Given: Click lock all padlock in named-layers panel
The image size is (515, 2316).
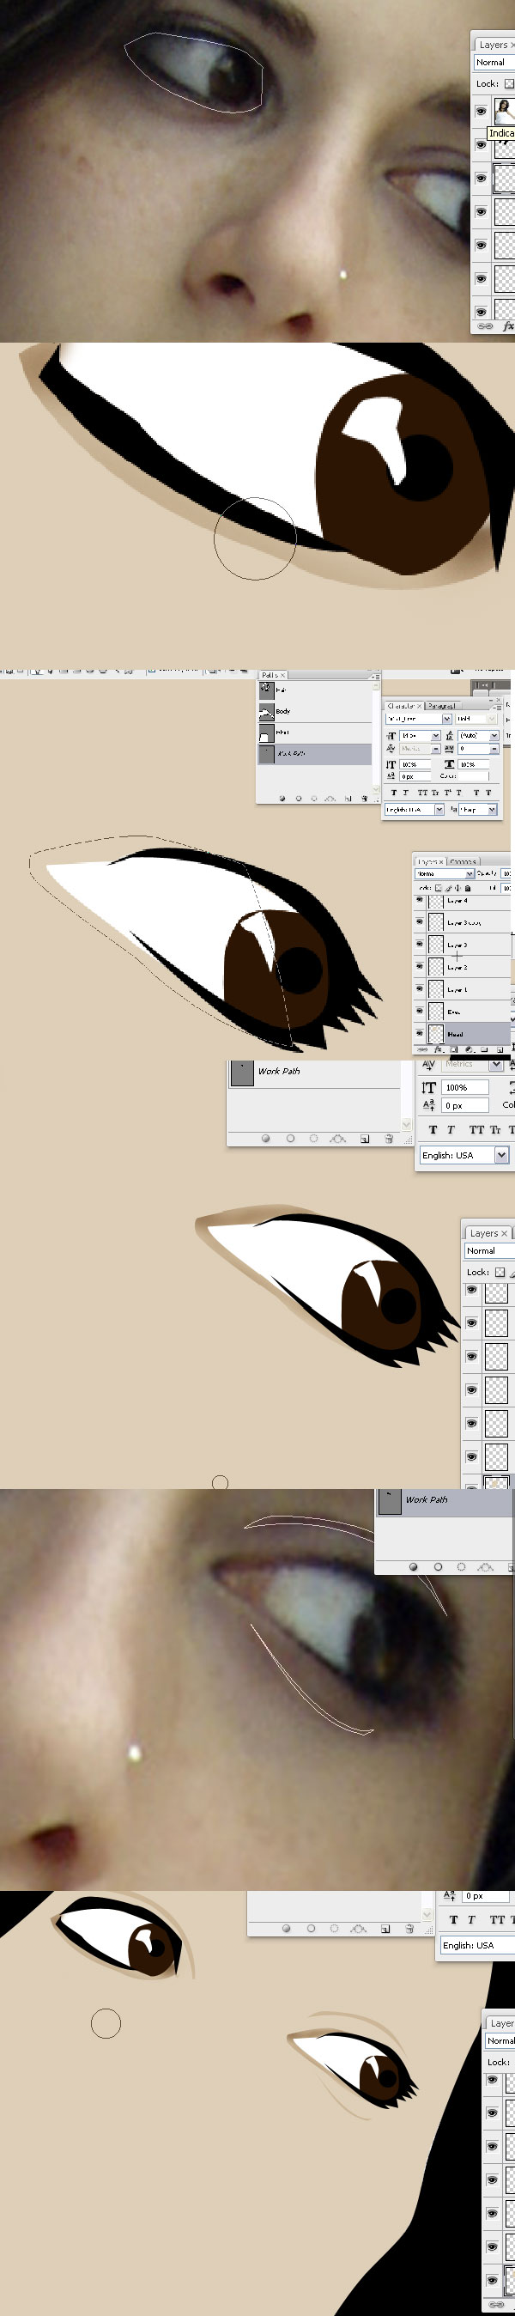Looking at the screenshot, I should coord(468,888).
